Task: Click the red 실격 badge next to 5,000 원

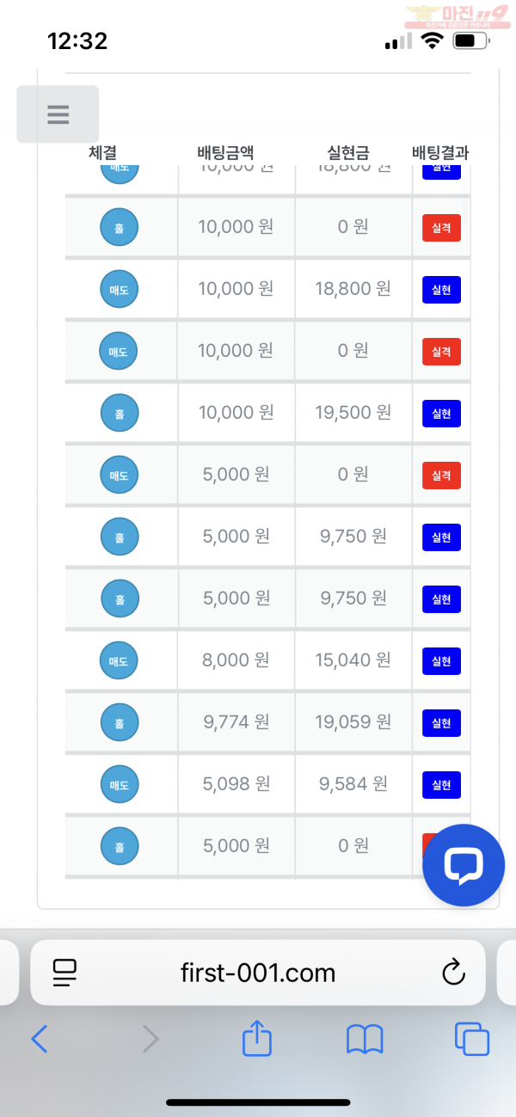Action: (440, 475)
